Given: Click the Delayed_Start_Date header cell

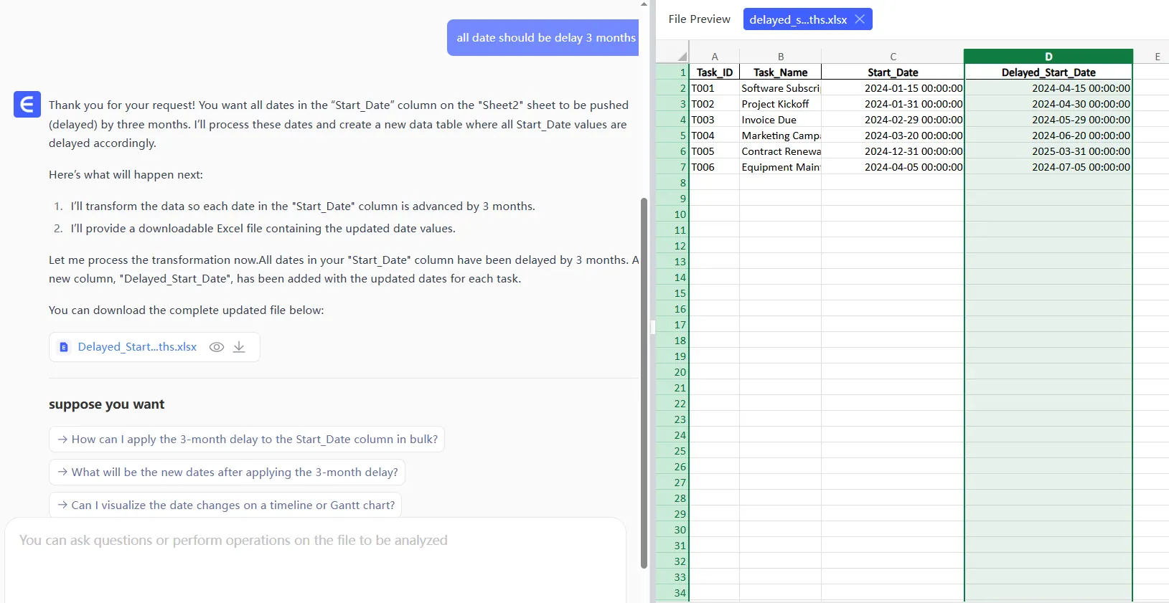Looking at the screenshot, I should point(1048,72).
